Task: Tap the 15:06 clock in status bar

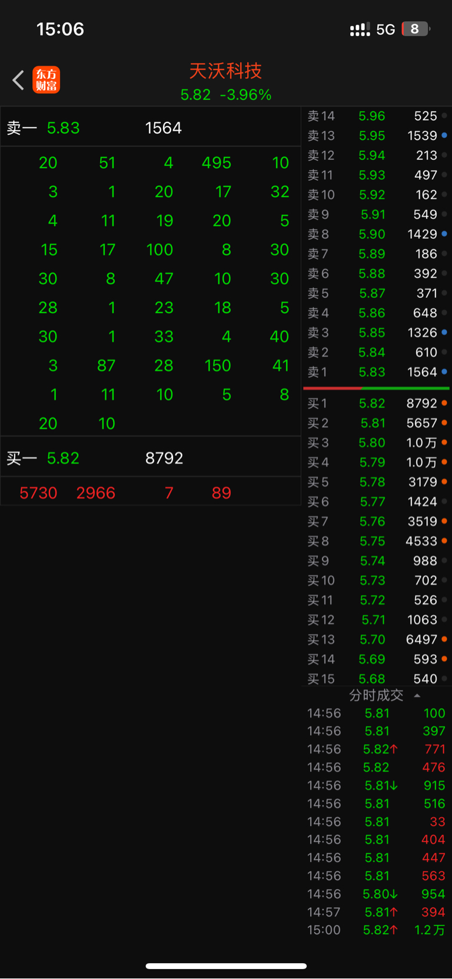Action: tap(60, 29)
